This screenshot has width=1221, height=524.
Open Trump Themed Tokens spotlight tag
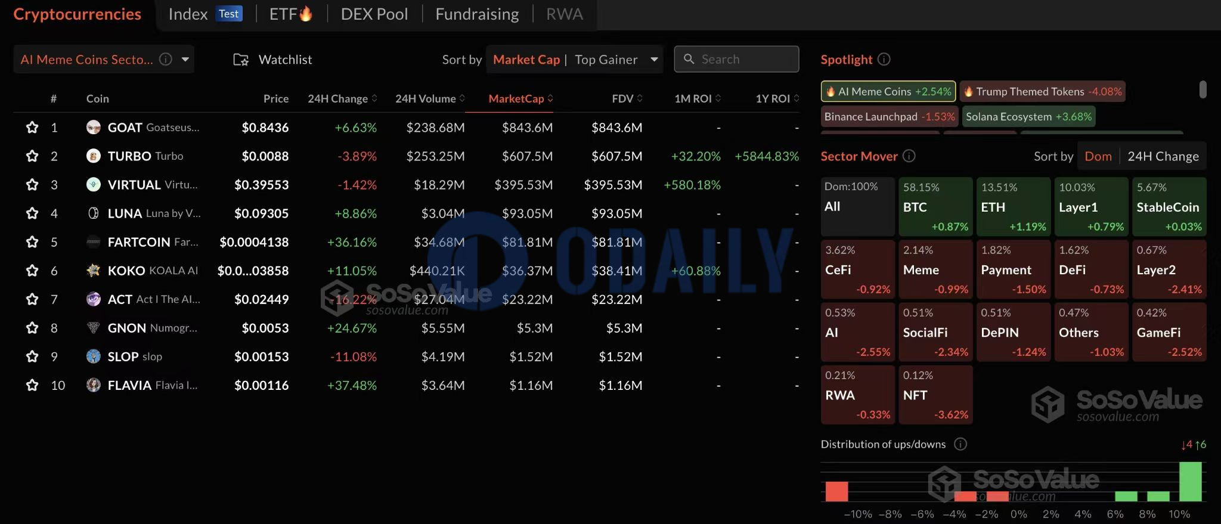click(x=1043, y=91)
